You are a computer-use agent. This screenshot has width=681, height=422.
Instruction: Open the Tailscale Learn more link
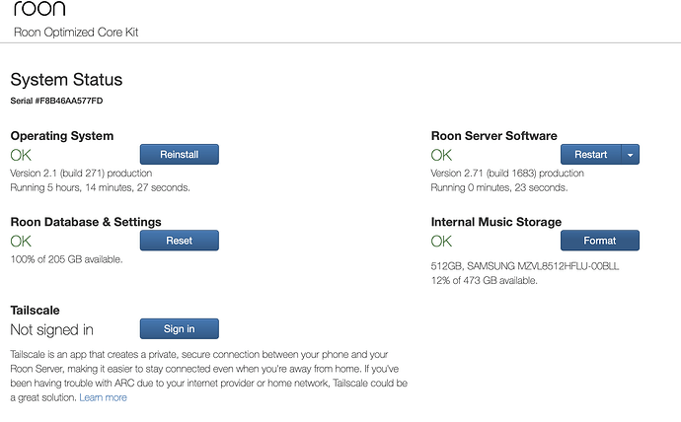pos(103,397)
